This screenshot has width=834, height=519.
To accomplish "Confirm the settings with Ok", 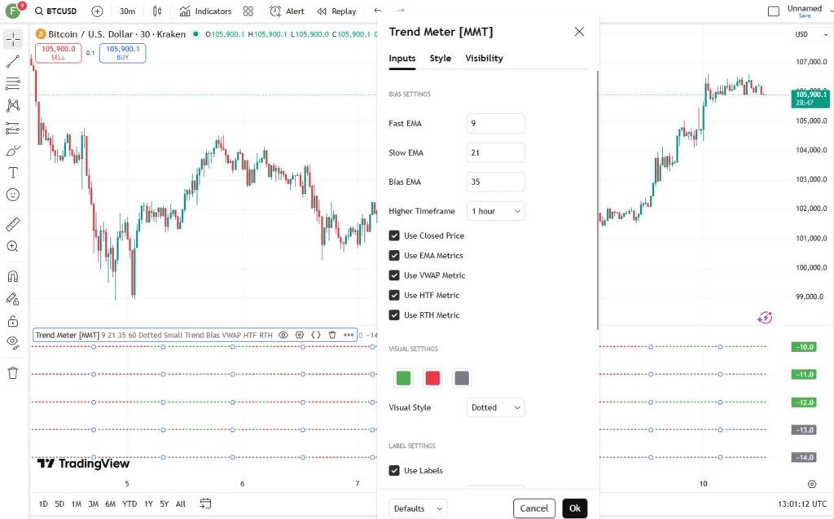I will pyautogui.click(x=575, y=508).
